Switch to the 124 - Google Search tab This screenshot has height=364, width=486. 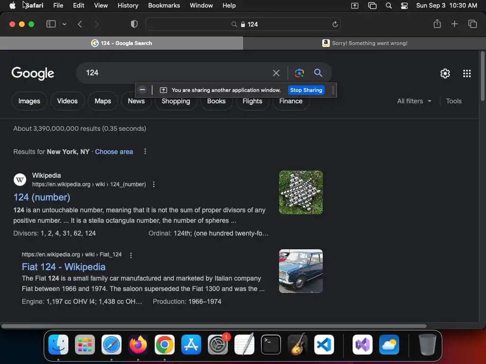[121, 43]
